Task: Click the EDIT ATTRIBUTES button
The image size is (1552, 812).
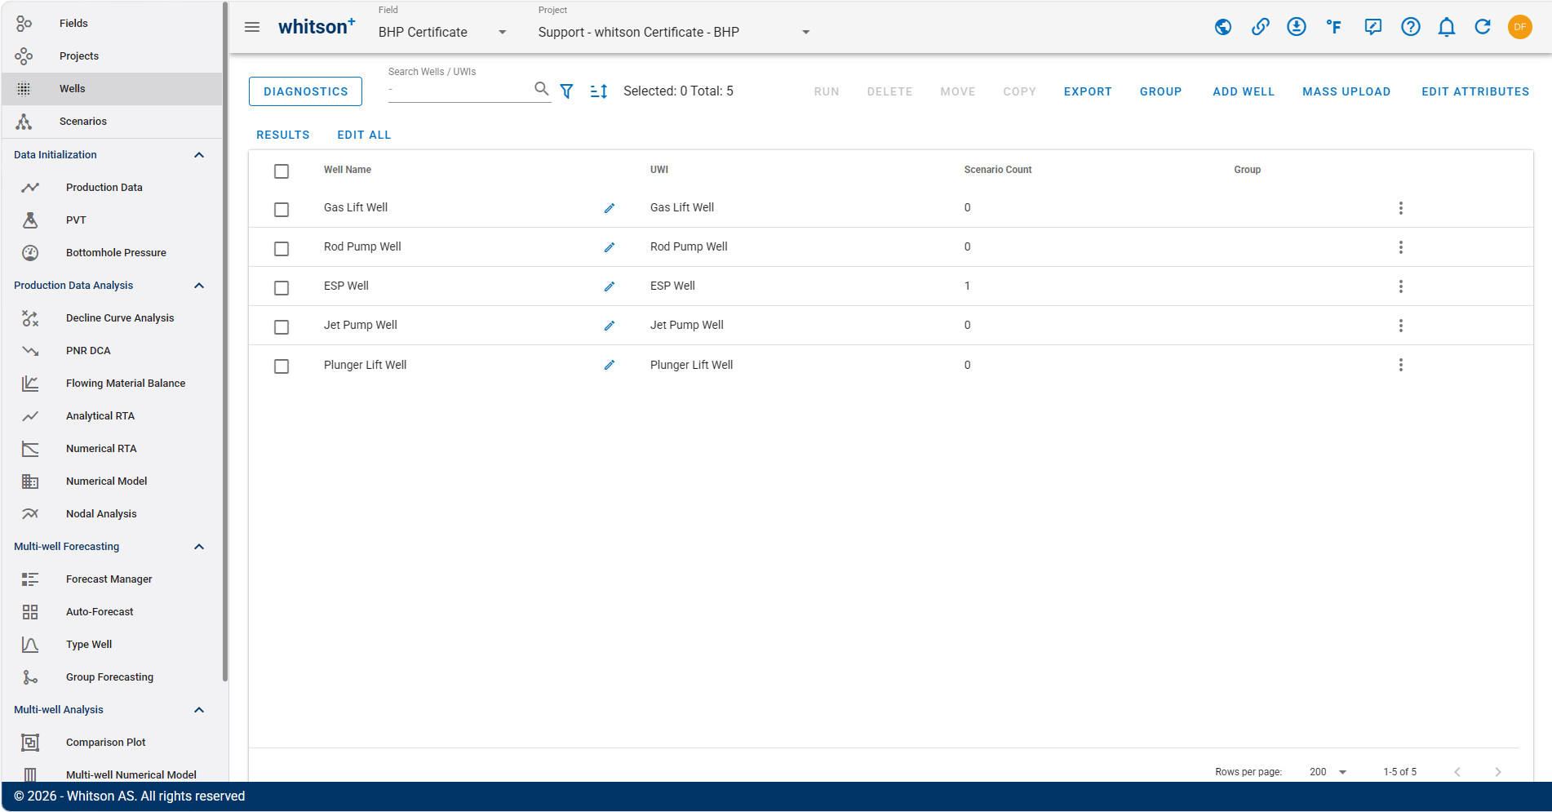Action: click(1475, 91)
